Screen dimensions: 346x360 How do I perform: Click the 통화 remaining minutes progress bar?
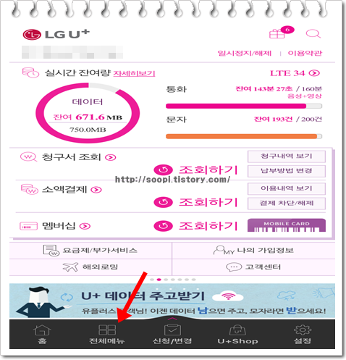click(x=244, y=106)
